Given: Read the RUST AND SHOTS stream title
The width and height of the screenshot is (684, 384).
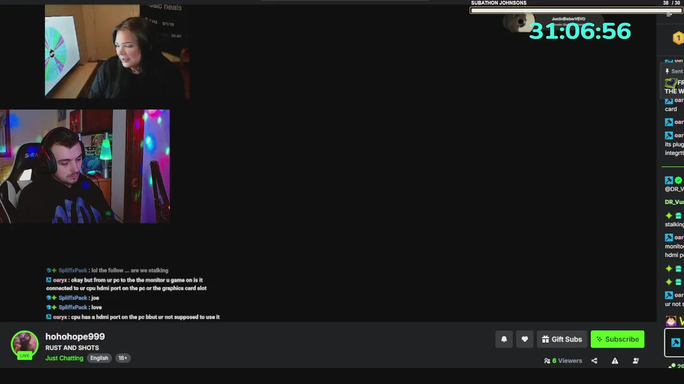Looking at the screenshot, I should (72, 348).
